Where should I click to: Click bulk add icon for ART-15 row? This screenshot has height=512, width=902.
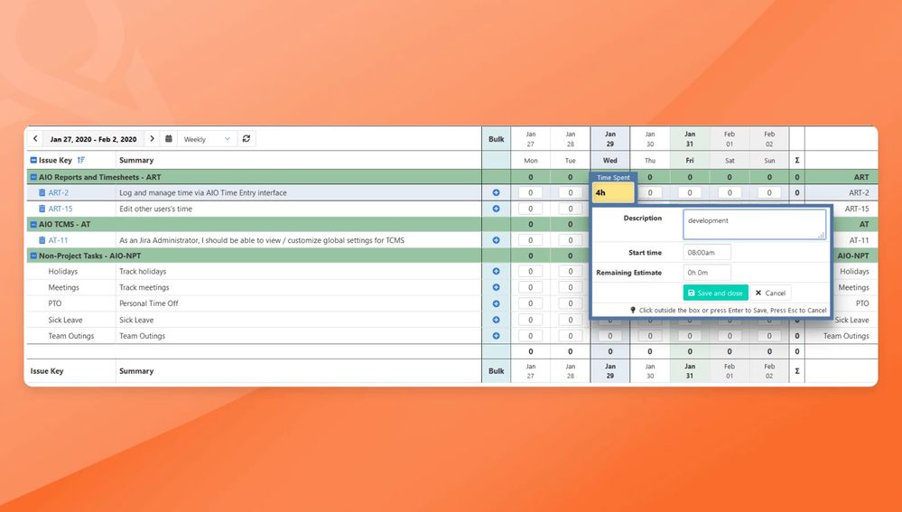[496, 209]
